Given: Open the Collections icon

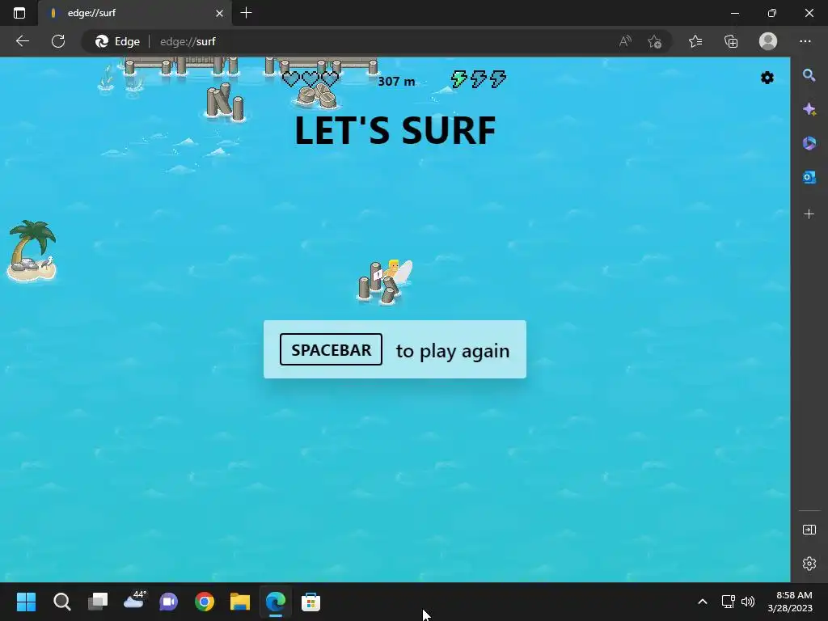Looking at the screenshot, I should (x=731, y=41).
